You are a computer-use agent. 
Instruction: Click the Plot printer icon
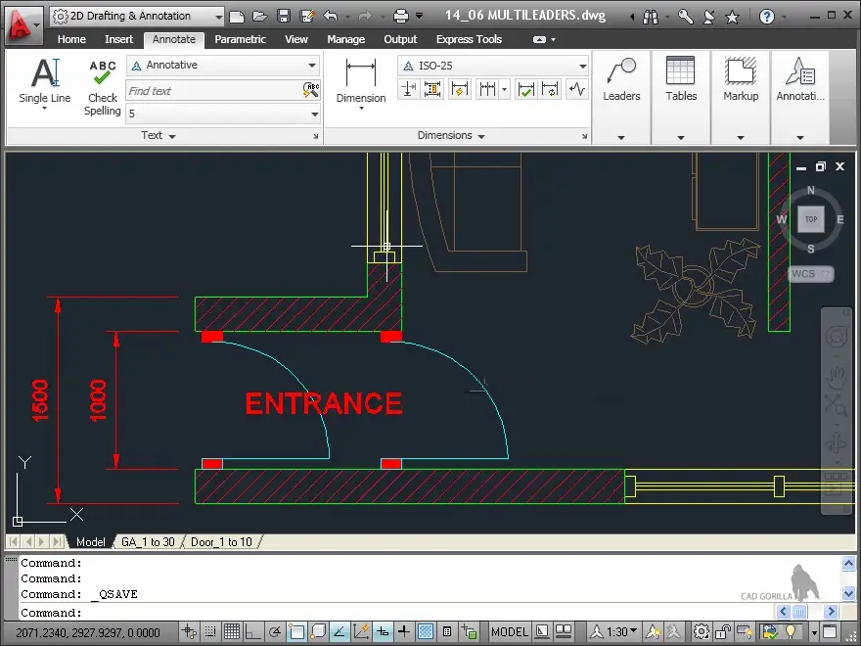(400, 16)
